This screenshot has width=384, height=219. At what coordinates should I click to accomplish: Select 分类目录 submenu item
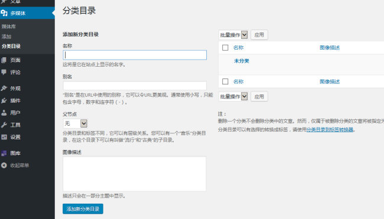pos(11,46)
